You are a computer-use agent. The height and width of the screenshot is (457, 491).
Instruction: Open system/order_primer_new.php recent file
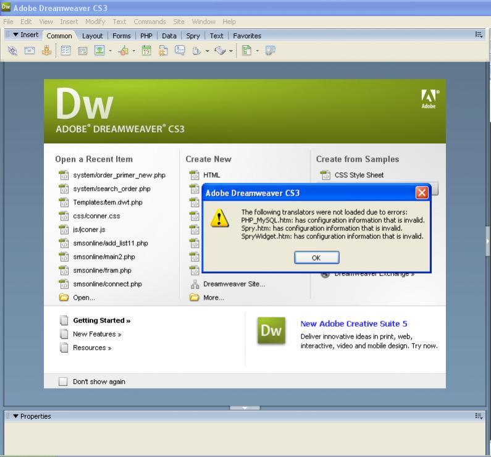tap(119, 175)
